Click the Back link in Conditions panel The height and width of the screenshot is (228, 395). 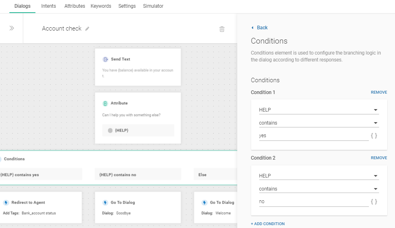262,28
